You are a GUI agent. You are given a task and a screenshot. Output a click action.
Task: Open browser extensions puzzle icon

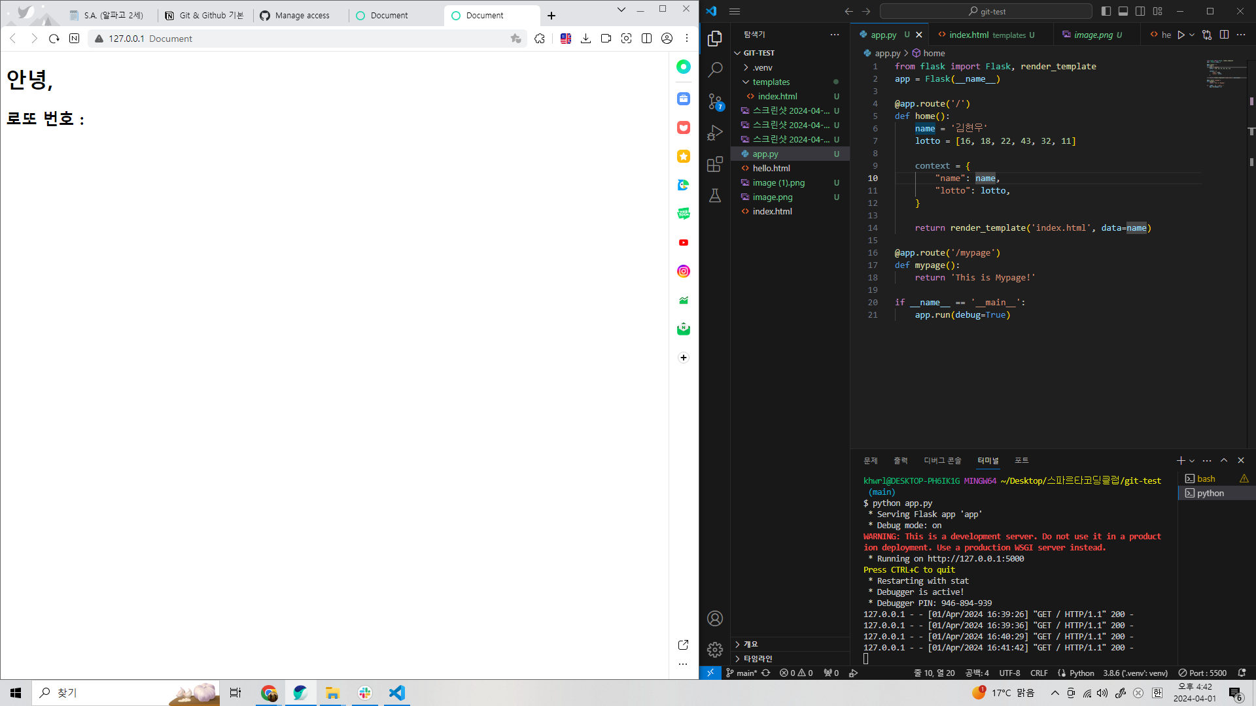(540, 39)
